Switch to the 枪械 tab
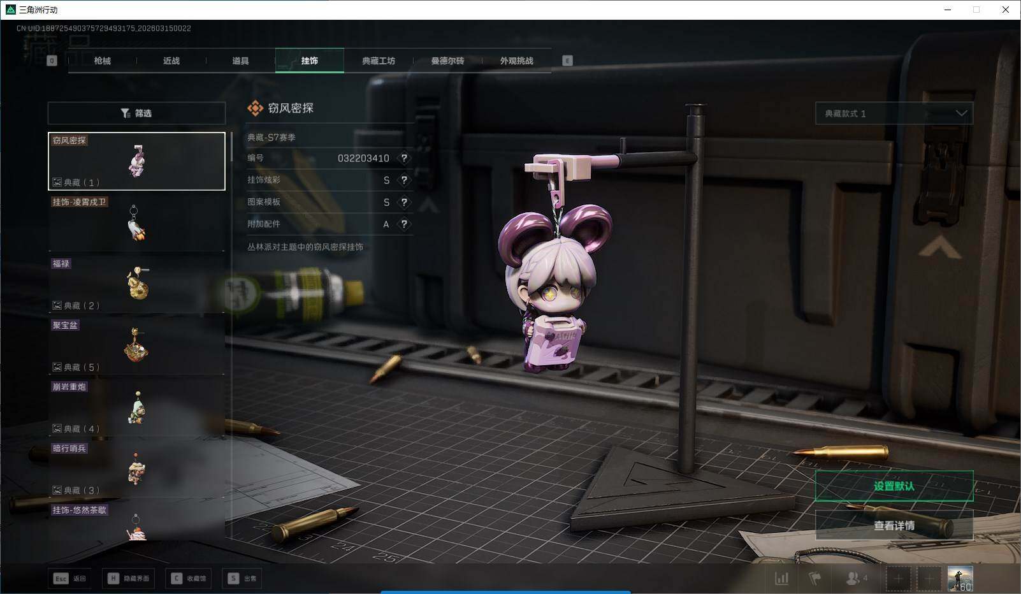 click(103, 61)
